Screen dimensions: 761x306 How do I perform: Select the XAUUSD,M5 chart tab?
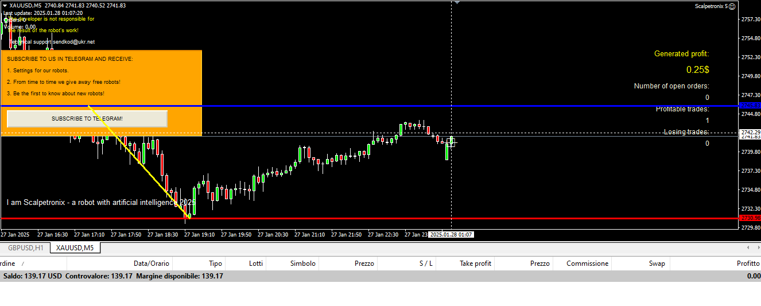pos(75,248)
